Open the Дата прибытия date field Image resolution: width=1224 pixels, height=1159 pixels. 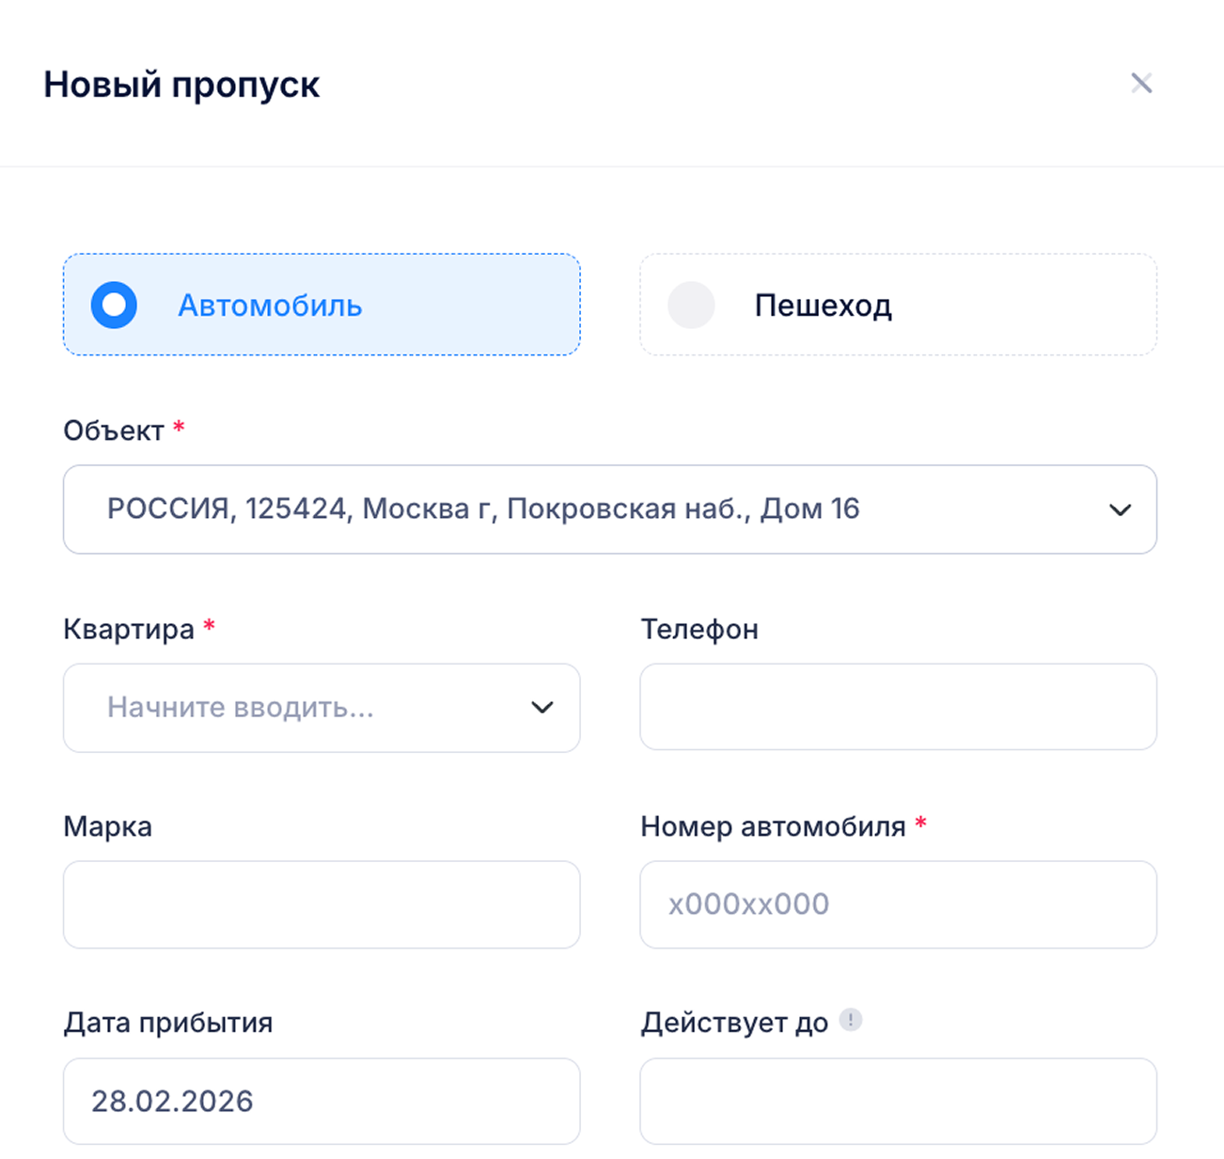pyautogui.click(x=322, y=1101)
